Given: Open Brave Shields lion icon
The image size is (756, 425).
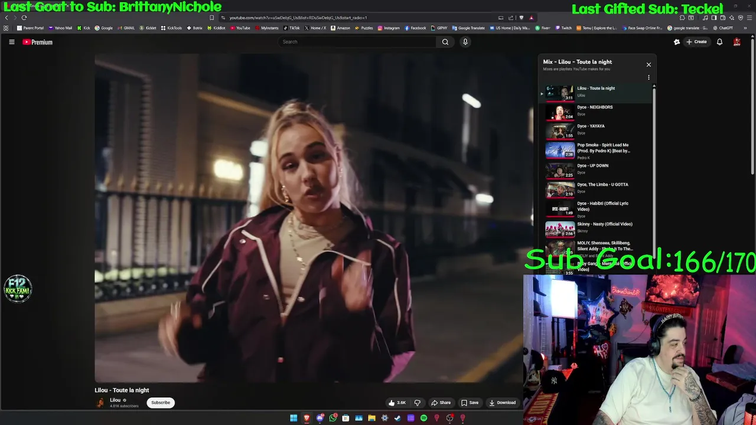Looking at the screenshot, I should (521, 18).
